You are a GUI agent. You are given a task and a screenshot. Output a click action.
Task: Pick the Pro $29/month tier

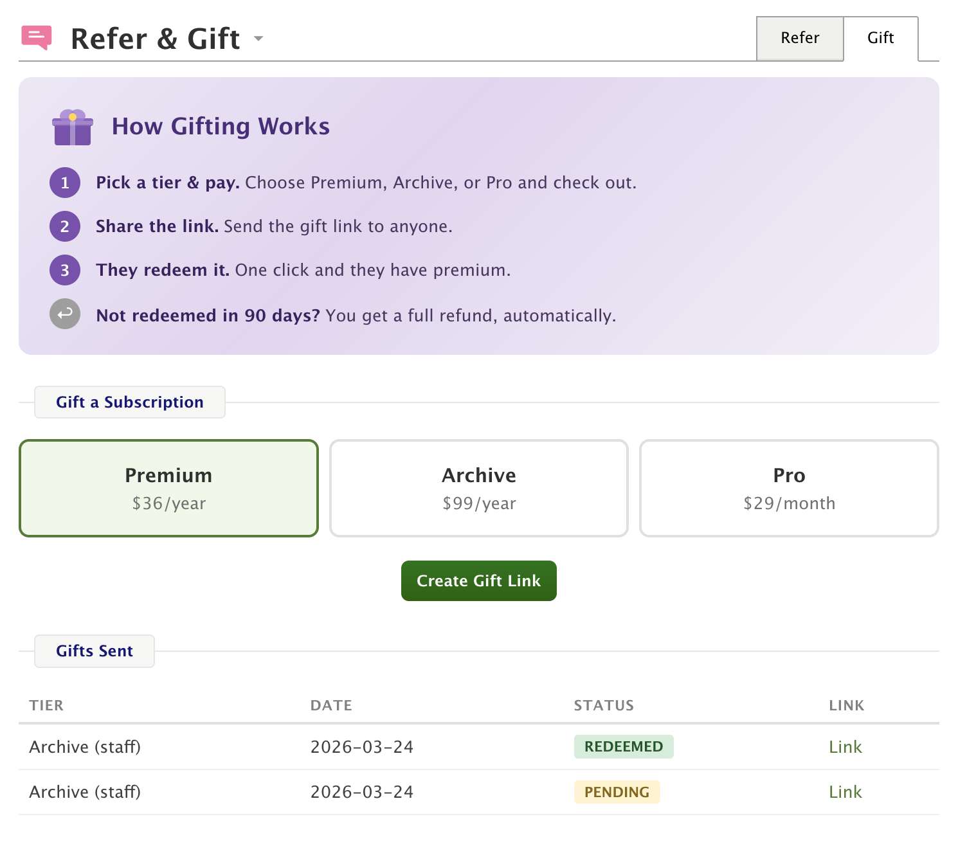[789, 488]
